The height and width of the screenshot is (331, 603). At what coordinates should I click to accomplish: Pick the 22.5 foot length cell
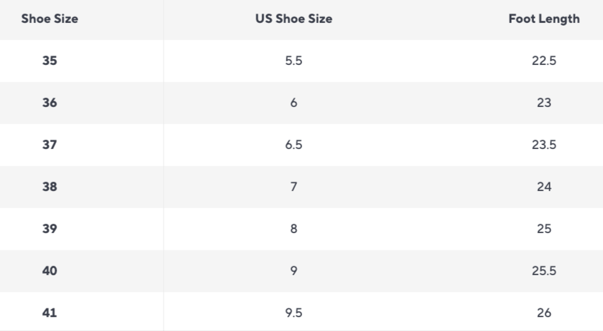tap(544, 61)
